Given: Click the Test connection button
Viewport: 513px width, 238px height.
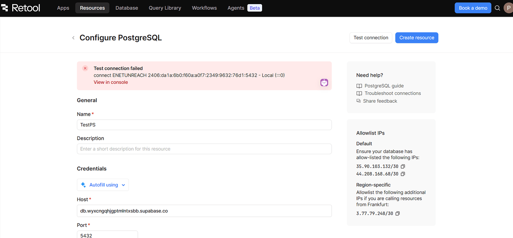Looking at the screenshot, I should click(371, 37).
